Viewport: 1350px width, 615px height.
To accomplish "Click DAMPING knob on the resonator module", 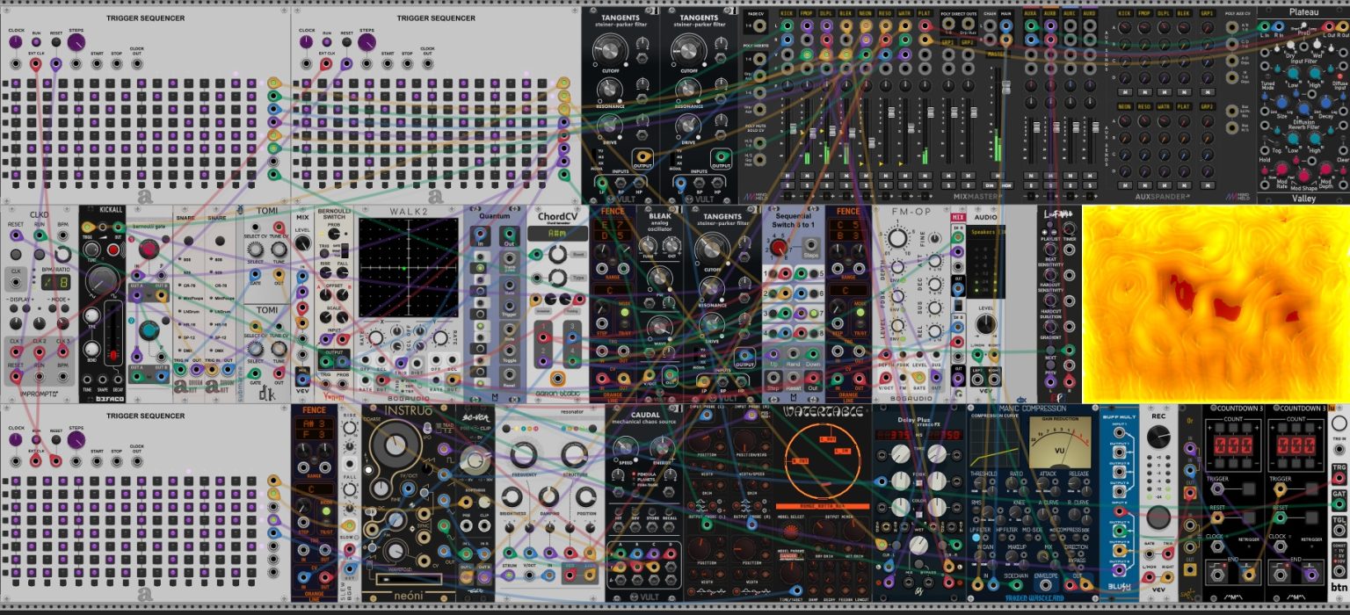I will 548,495.
